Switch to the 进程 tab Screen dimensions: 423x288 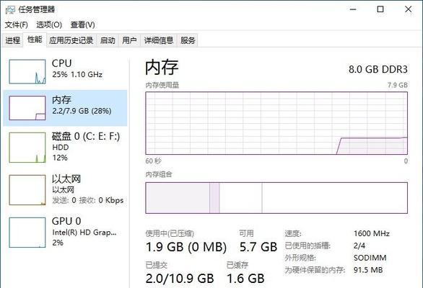13,40
